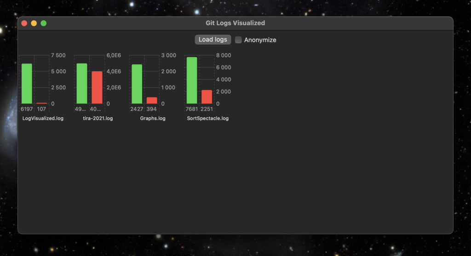
Task: Select the red bar in SortSpectacle.log chart
Action: (207, 97)
